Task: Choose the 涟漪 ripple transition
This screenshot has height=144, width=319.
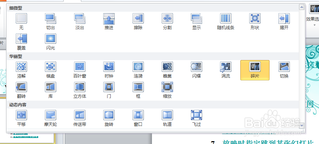Action: [138, 70]
